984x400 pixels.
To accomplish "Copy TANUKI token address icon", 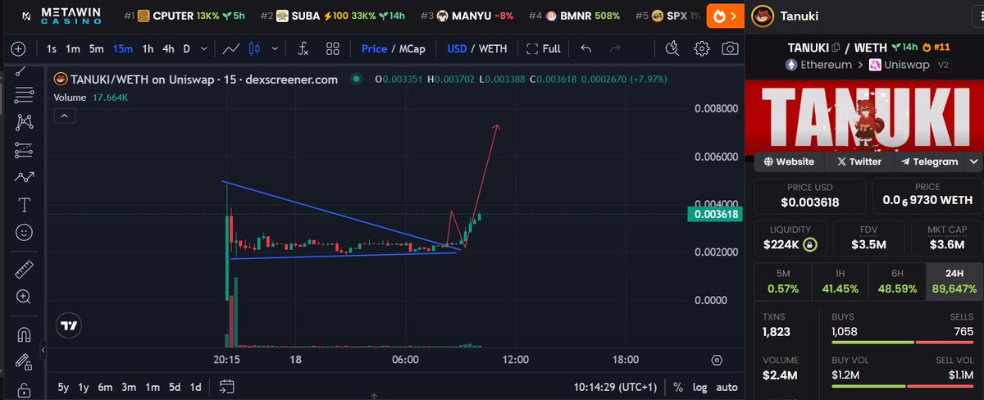I will 836,48.
